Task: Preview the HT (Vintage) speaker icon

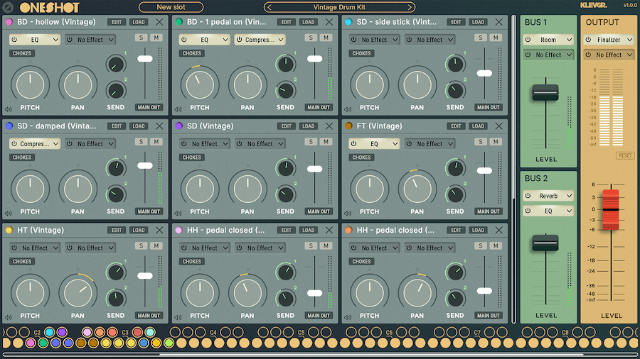Action: 8,317
